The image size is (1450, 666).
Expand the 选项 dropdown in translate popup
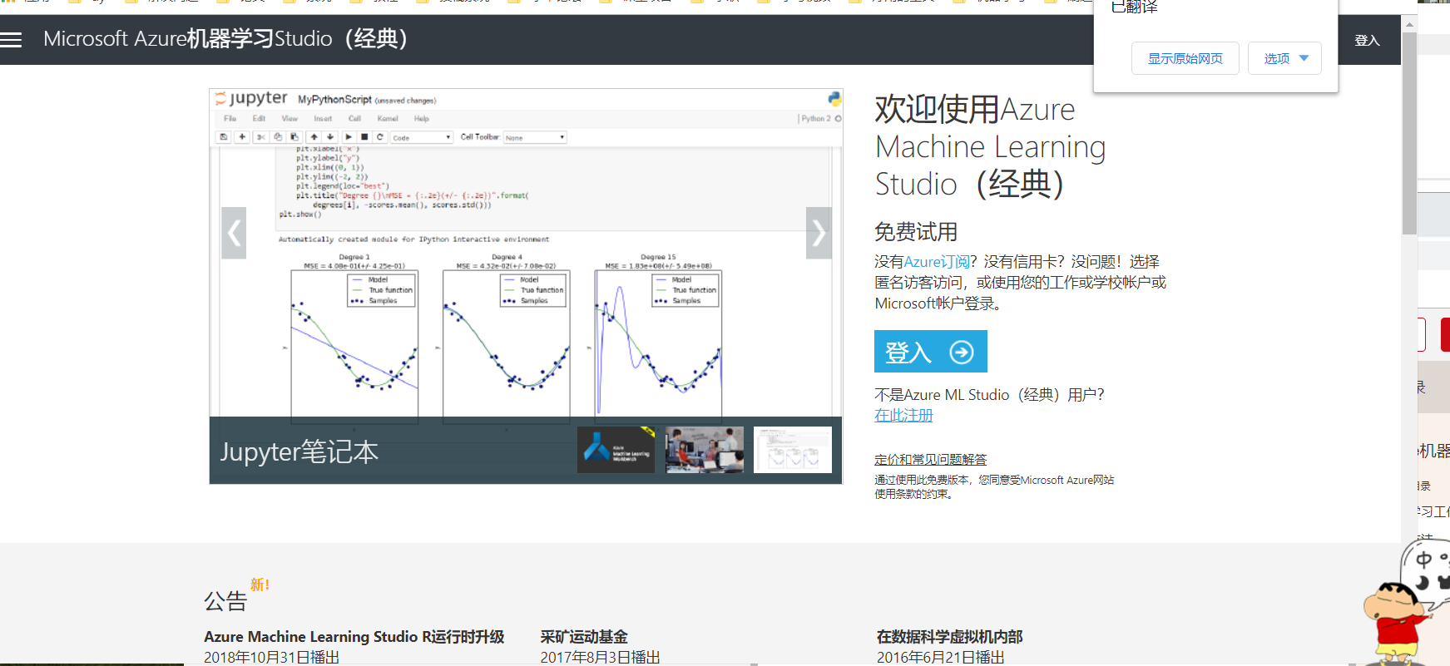click(x=1284, y=58)
